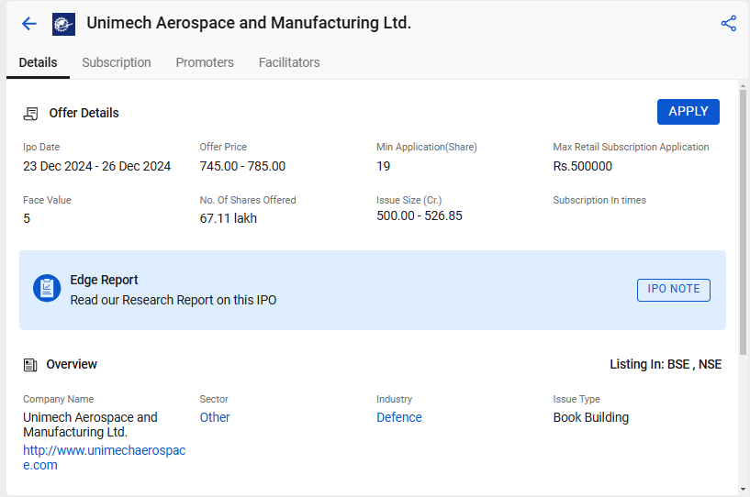The image size is (750, 497).
Task: Click the 'Max Retail Subscription Application' label
Action: pos(631,148)
